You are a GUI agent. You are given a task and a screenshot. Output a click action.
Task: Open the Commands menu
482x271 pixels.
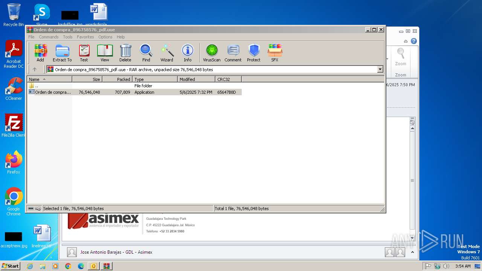(x=49, y=37)
